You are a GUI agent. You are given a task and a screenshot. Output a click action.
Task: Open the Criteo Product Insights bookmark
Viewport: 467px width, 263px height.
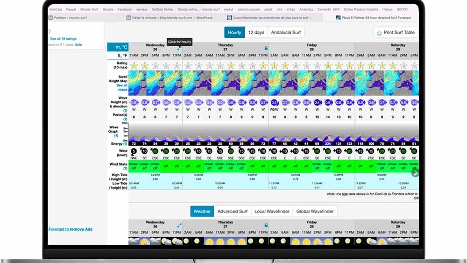361,9
